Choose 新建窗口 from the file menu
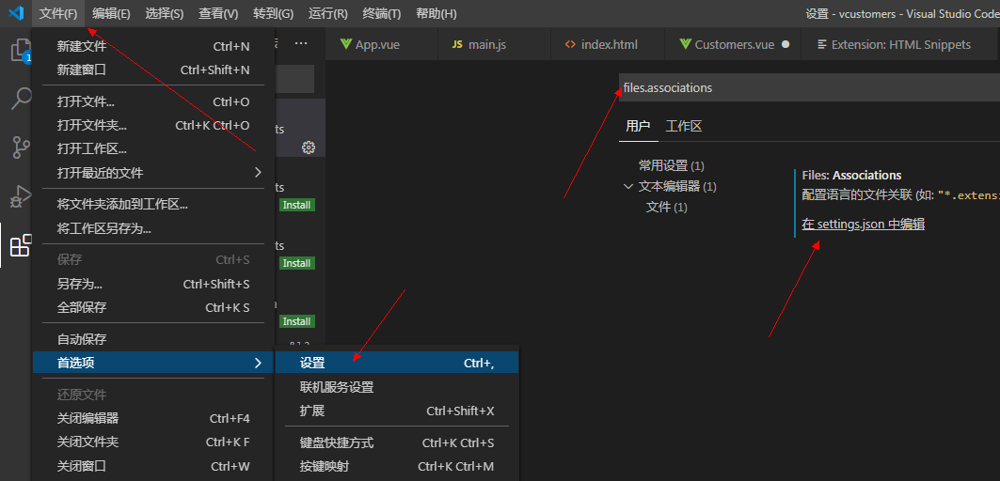Screen dimensions: 1000x481 tap(153, 70)
